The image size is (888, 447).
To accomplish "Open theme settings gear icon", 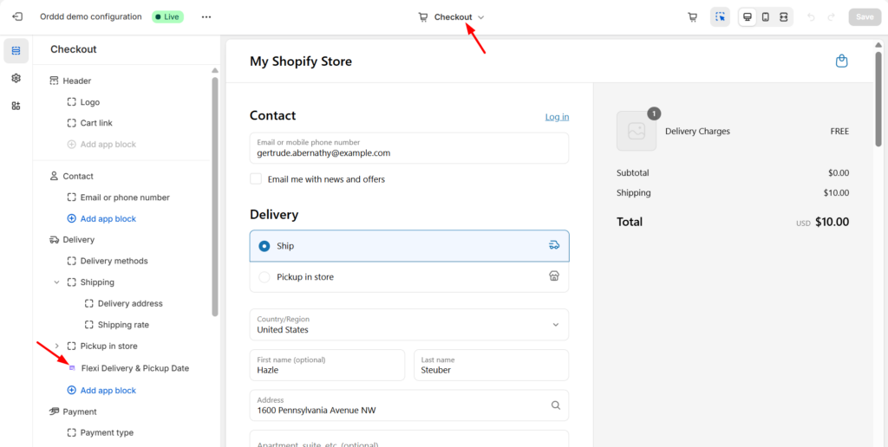I will (16, 78).
